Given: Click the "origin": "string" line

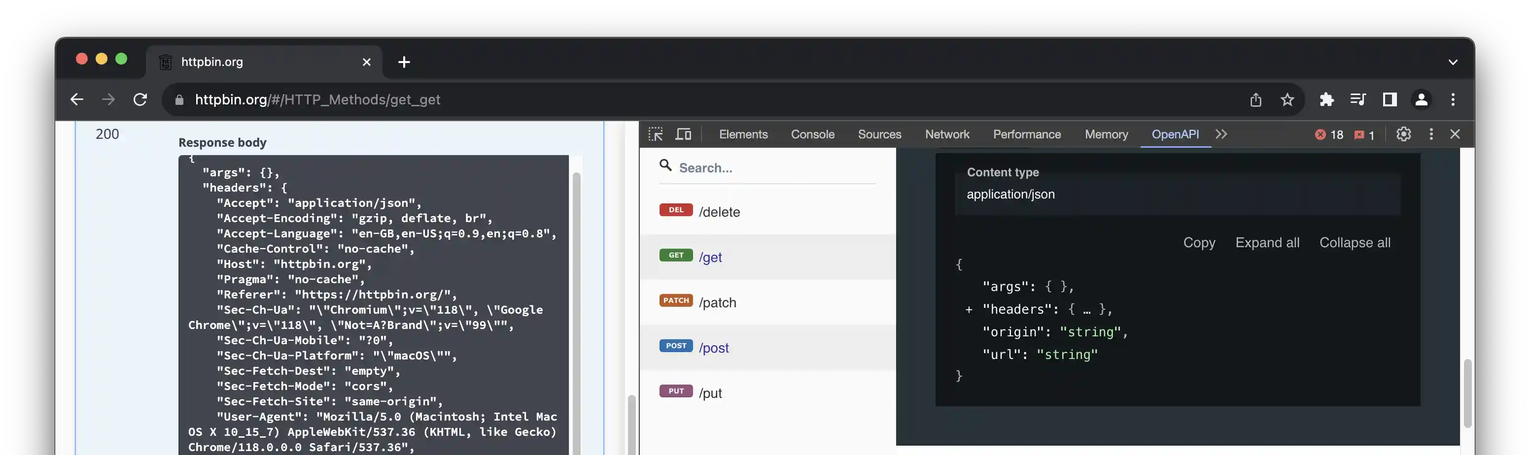Looking at the screenshot, I should click(1055, 332).
